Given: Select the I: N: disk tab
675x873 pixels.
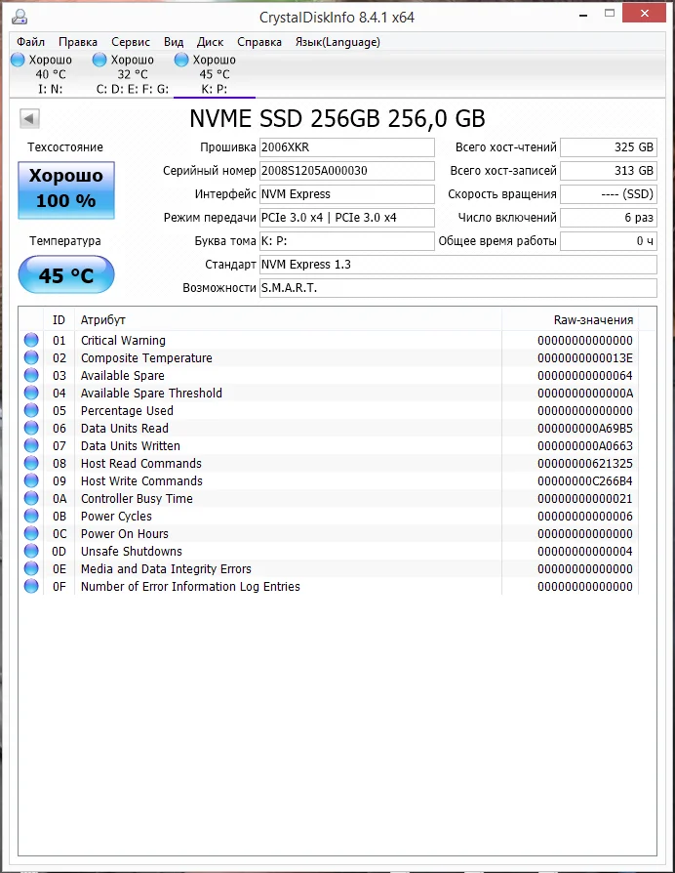Looking at the screenshot, I should click(x=50, y=74).
